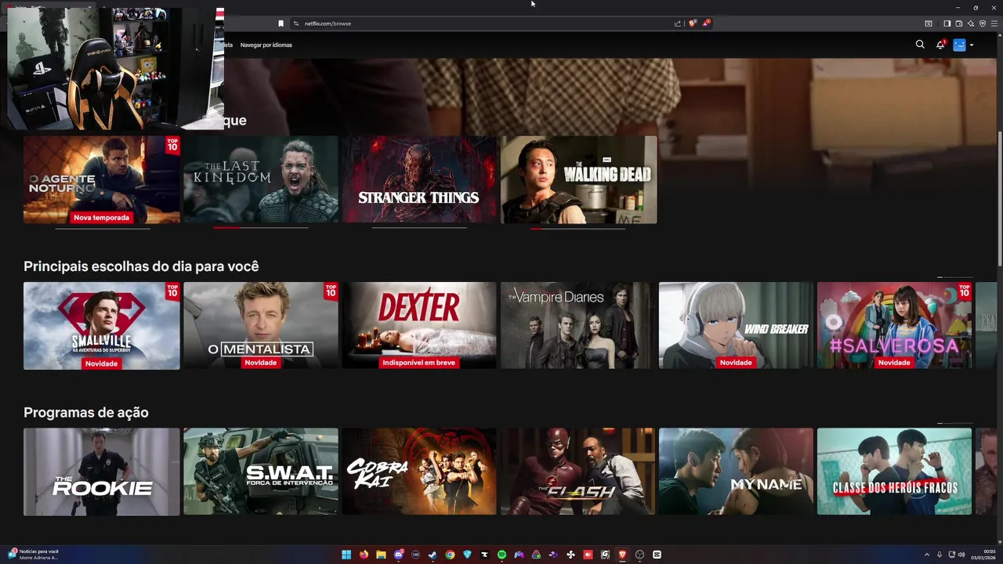The height and width of the screenshot is (564, 1003).
Task: Click Nova temporada badge on Agente Noturno
Action: (101, 218)
